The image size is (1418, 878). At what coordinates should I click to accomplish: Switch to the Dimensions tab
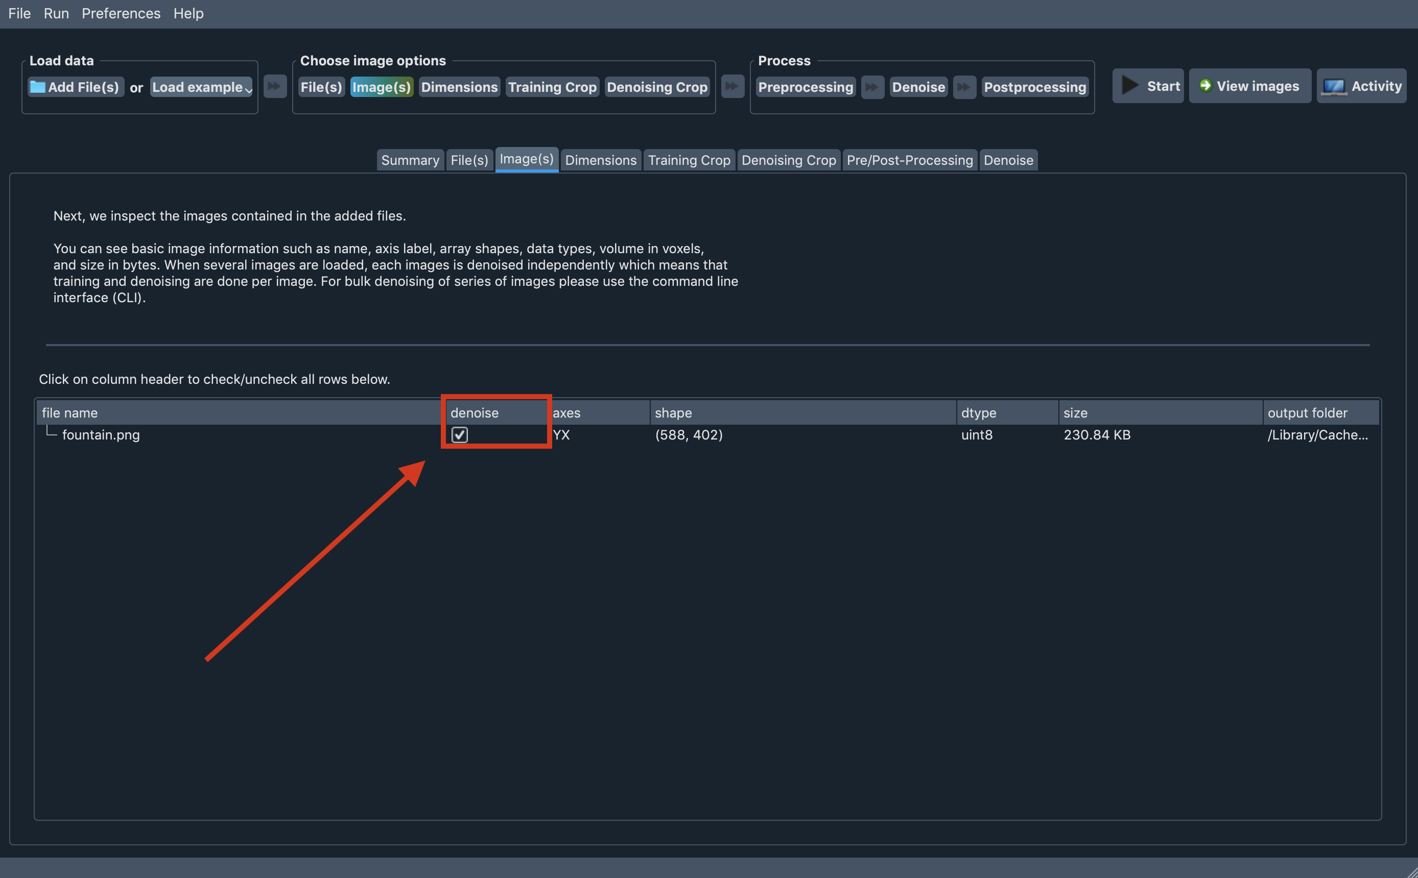[x=599, y=159]
